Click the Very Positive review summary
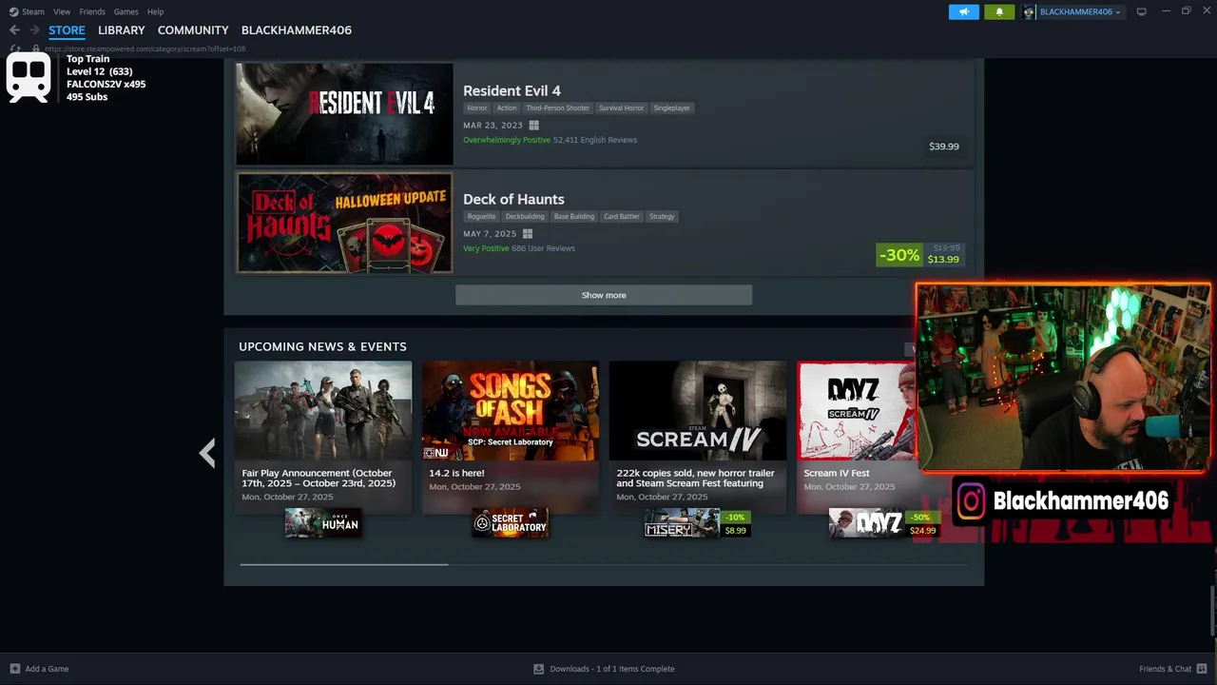The width and height of the screenshot is (1217, 685). (486, 248)
